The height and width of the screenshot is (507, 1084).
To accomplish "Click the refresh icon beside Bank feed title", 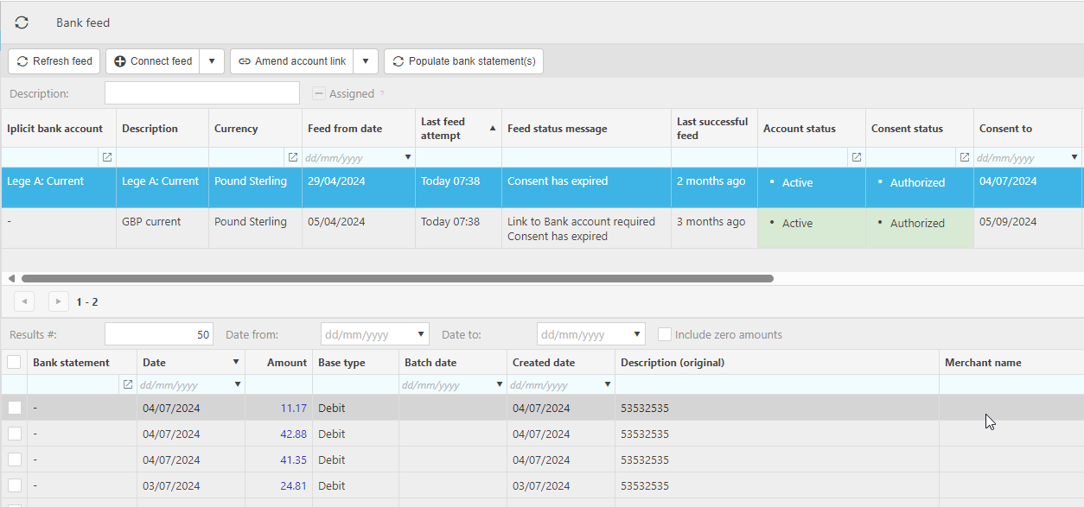I will (x=22, y=23).
